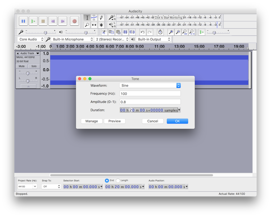Viewport: 271px width, 217px height.
Task: Select the Selection (I-beam) tool
Action: coord(87,18)
